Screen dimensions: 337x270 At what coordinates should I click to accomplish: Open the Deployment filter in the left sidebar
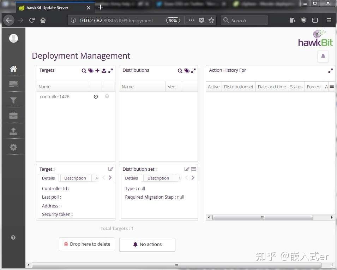13,100
